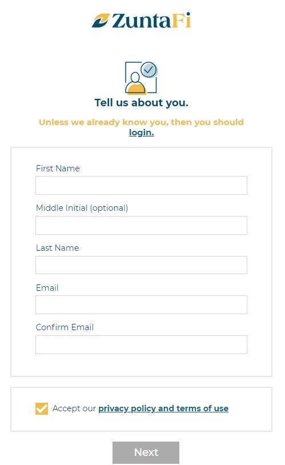Click the Last Name label
The width and height of the screenshot is (285, 465).
pyautogui.click(x=58, y=248)
